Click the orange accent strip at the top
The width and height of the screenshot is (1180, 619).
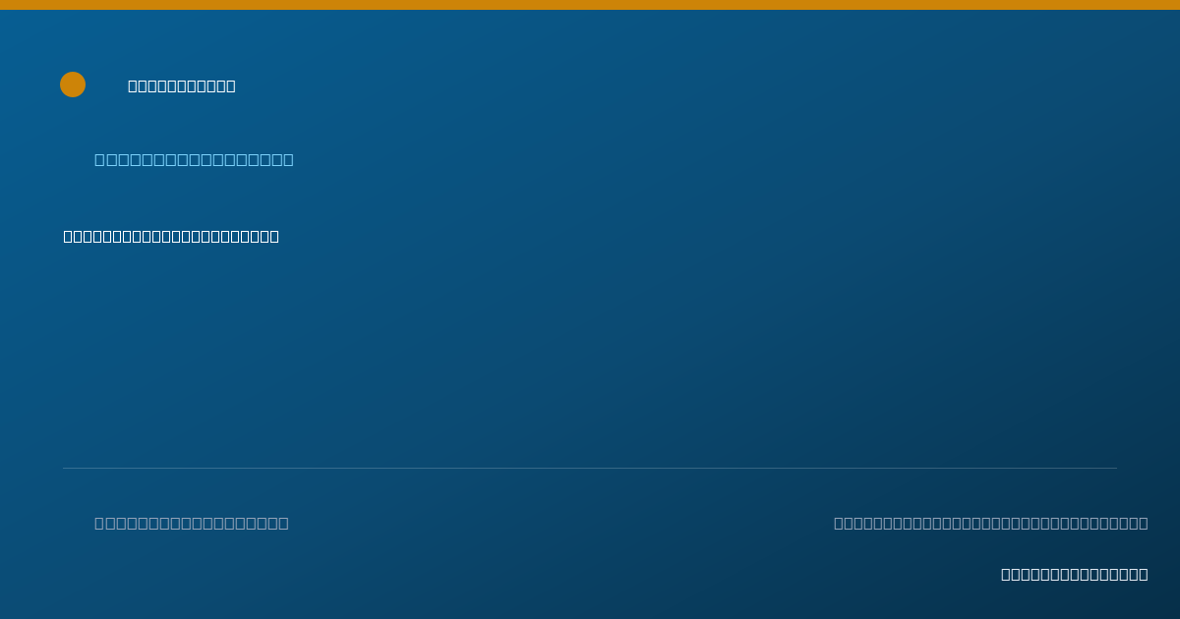pyautogui.click(x=590, y=5)
